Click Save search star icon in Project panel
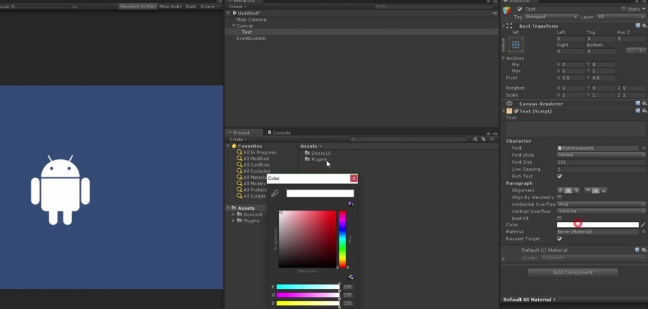 (x=492, y=140)
